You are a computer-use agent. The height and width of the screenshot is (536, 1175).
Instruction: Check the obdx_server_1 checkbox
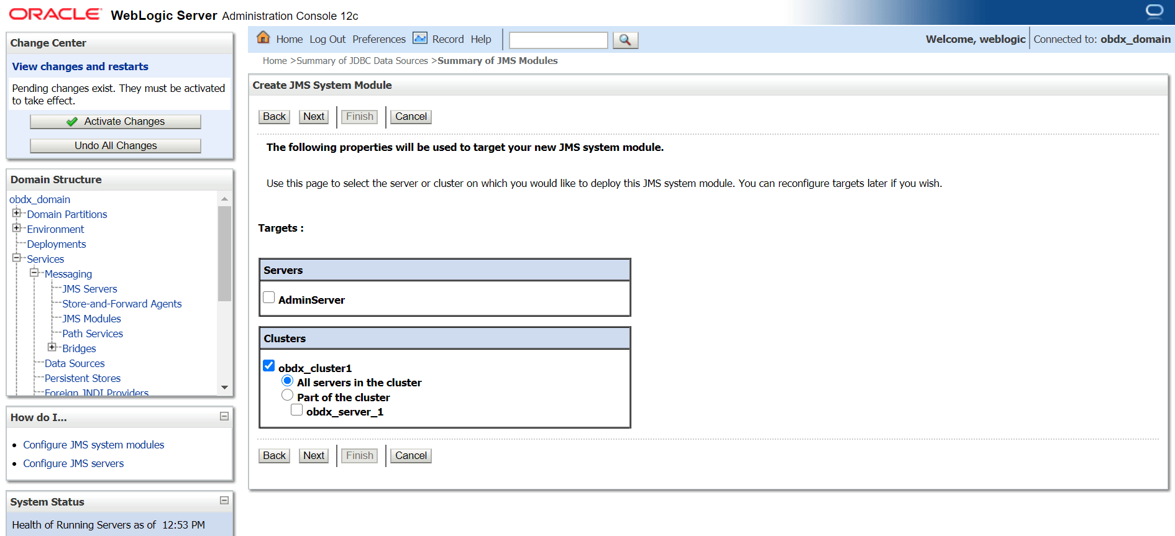tap(297, 410)
